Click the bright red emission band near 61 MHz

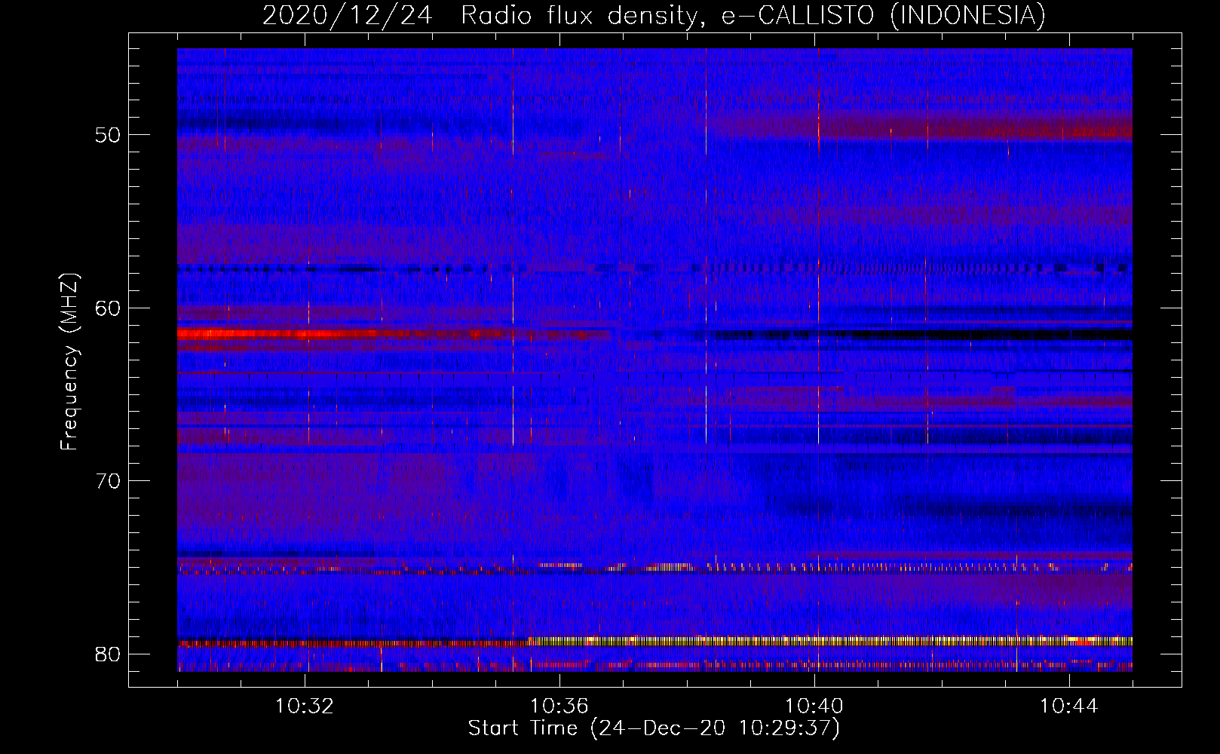coord(392,333)
